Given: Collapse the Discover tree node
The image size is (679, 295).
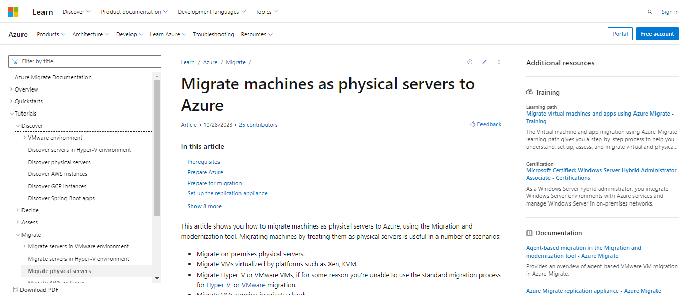Looking at the screenshot, I should coord(18,126).
